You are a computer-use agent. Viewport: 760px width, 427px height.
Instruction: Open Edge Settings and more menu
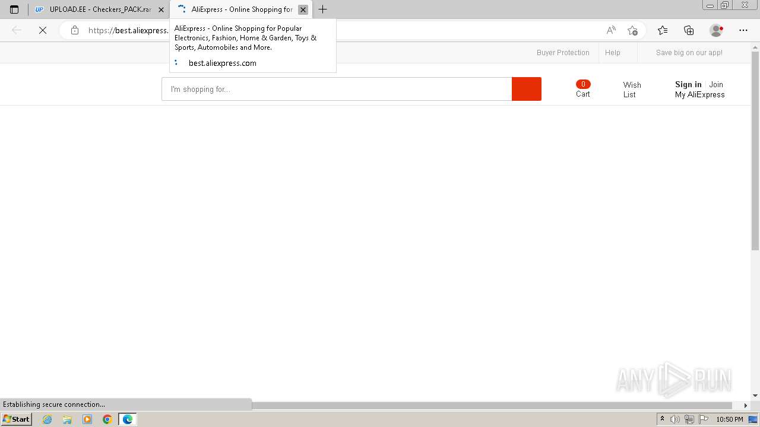pyautogui.click(x=743, y=30)
